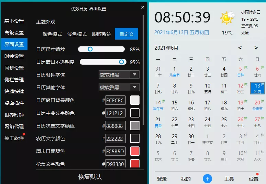Viewport: 266px width, 184px height.
Task: Go to previous month with left arrow
Action: point(240,48)
